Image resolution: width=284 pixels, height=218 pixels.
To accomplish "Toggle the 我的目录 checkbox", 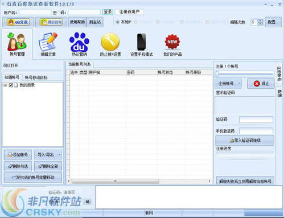I will point(11,85).
